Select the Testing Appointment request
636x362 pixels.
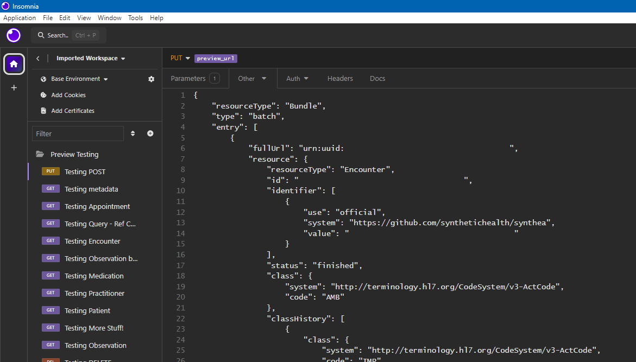point(97,206)
